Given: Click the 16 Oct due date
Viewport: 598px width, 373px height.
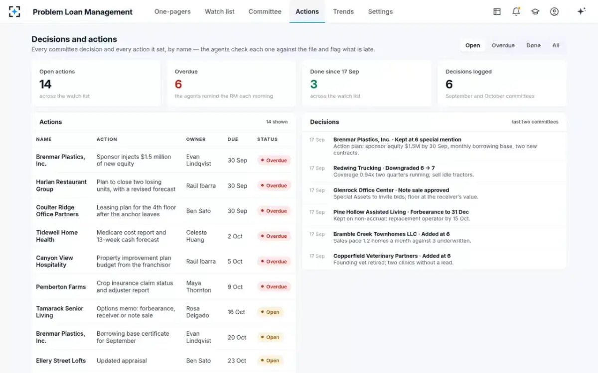Looking at the screenshot, I should (236, 312).
